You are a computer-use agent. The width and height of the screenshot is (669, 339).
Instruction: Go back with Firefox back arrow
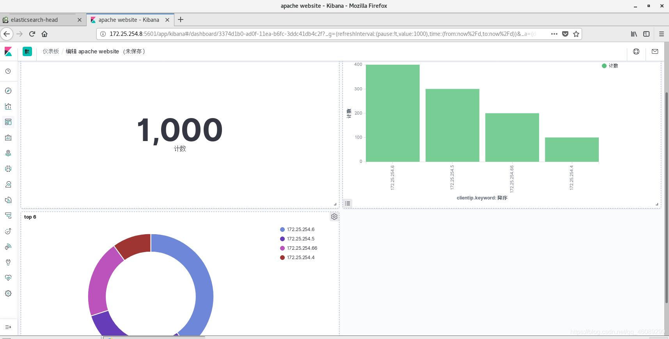point(7,34)
